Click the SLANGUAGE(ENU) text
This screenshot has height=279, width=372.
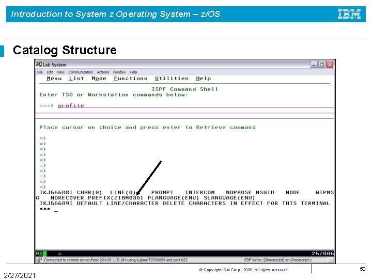229,198
